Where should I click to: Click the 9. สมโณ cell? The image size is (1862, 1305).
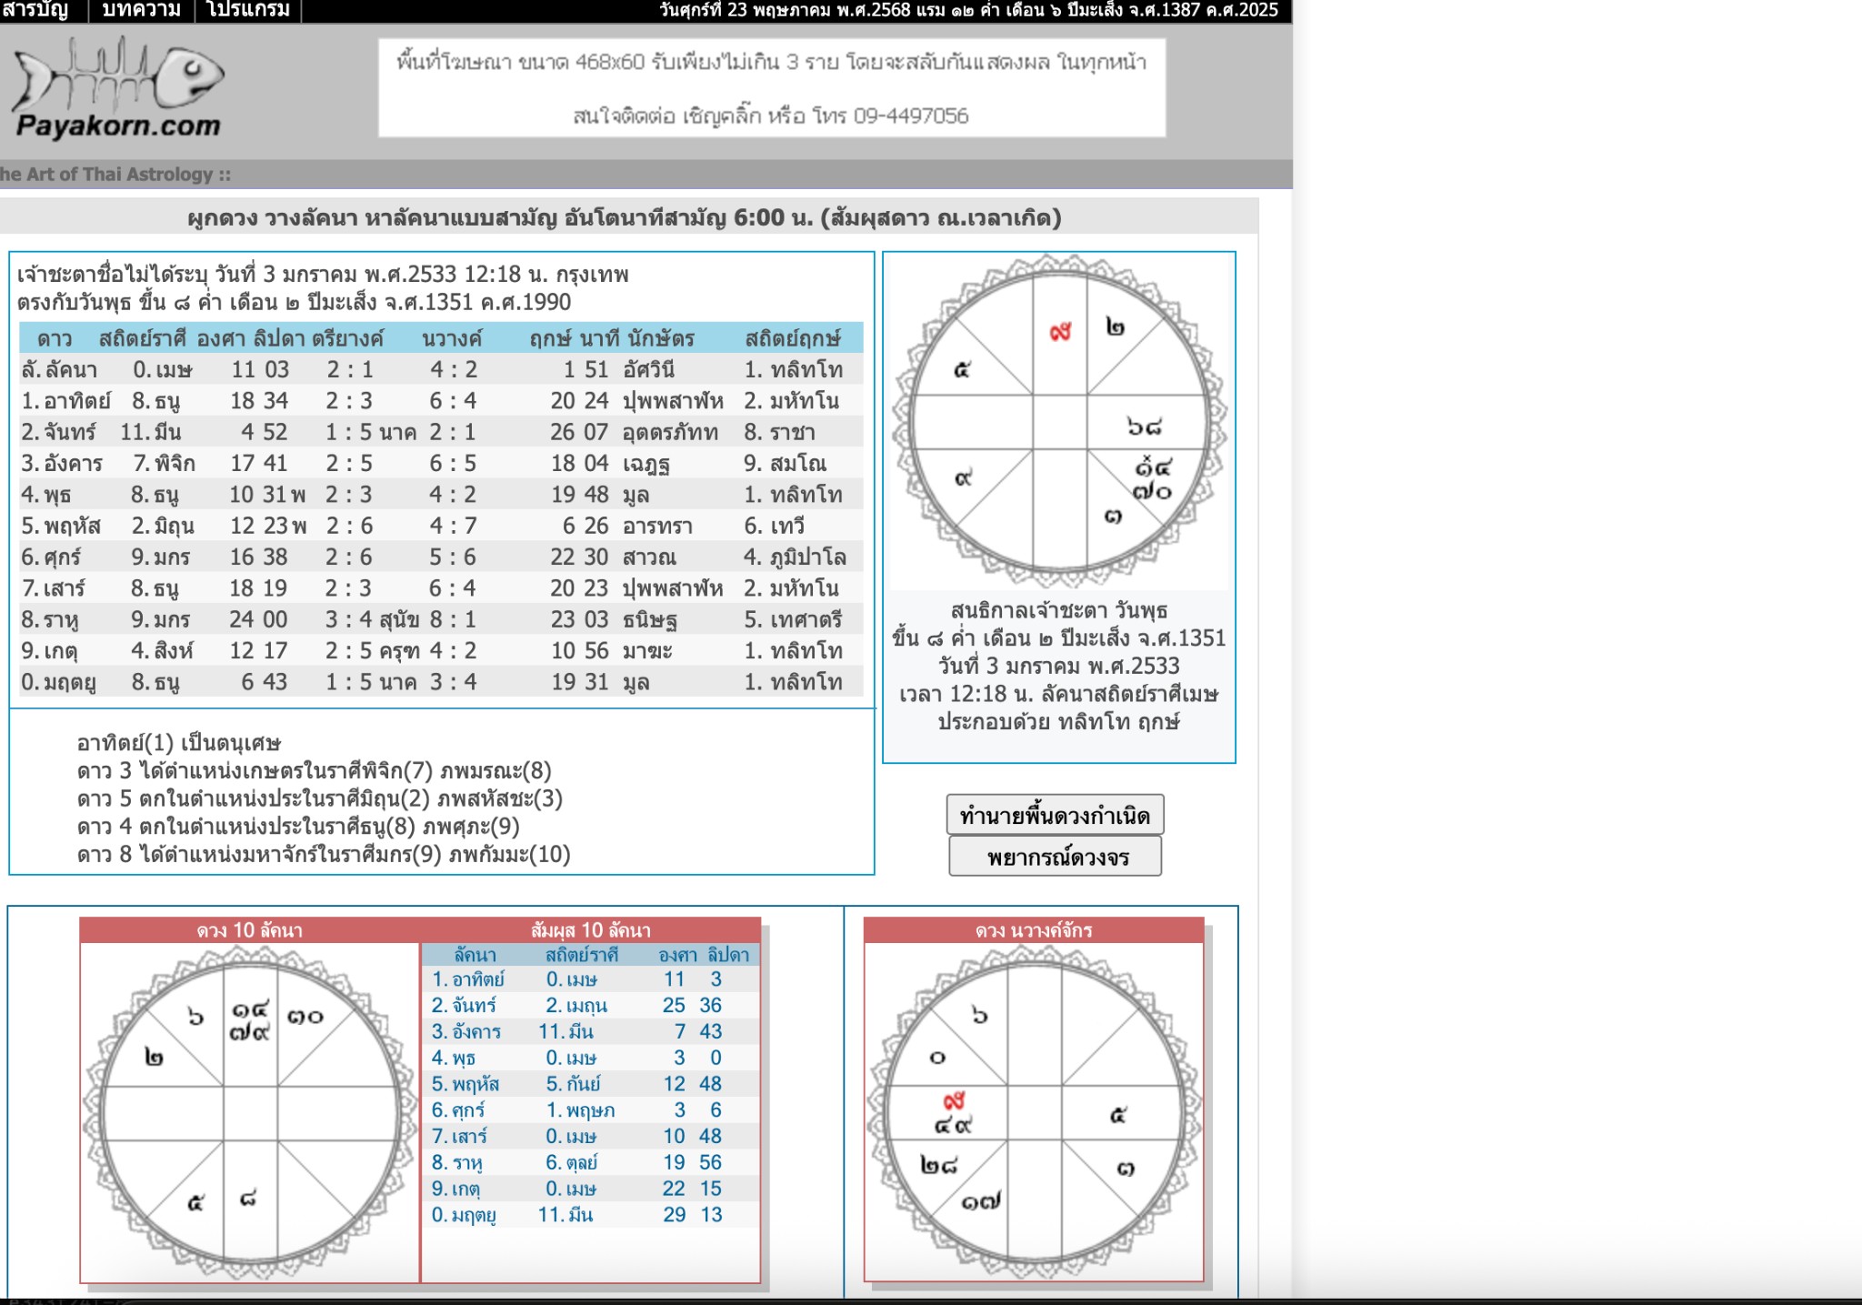[x=786, y=463]
